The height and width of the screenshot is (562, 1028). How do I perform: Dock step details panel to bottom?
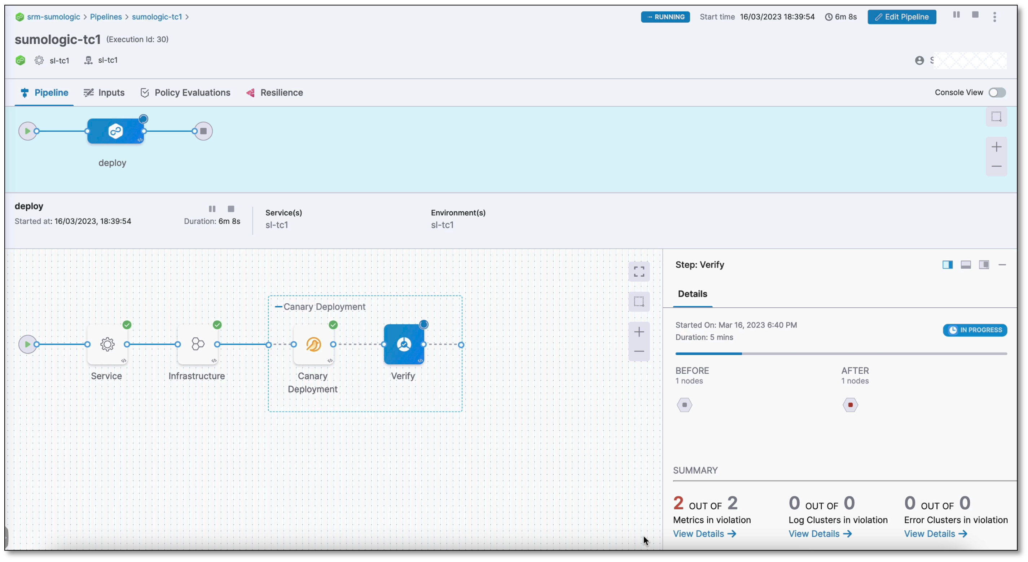(x=966, y=265)
